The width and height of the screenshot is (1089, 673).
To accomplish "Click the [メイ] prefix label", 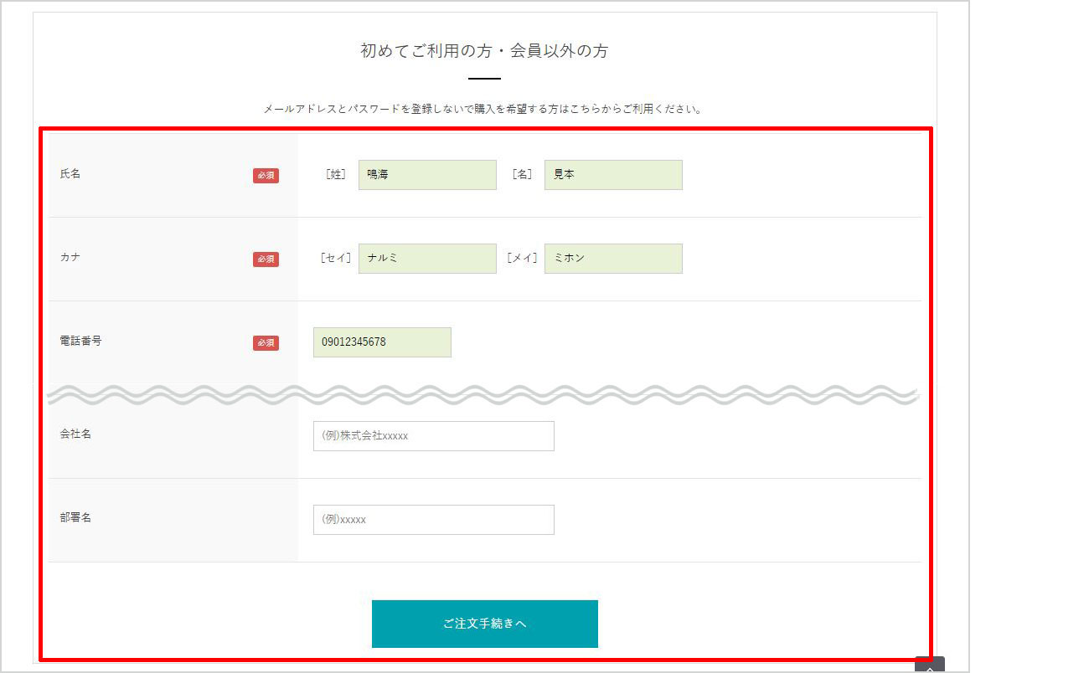I will [522, 259].
